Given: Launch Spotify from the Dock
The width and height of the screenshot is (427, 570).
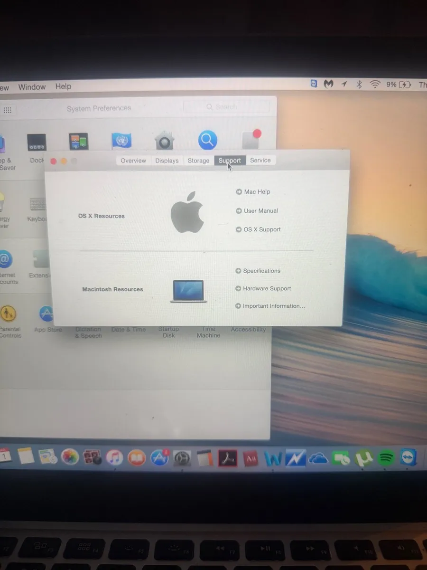Looking at the screenshot, I should [387, 458].
